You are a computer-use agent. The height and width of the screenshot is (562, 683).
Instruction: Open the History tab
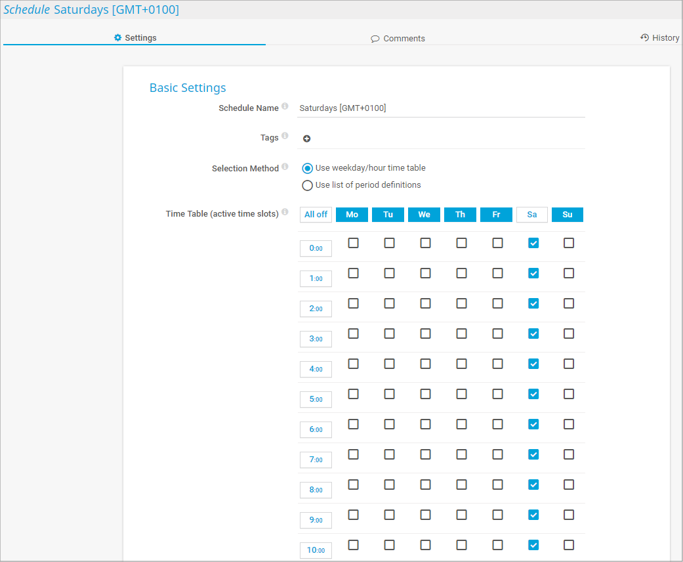pyautogui.click(x=660, y=38)
